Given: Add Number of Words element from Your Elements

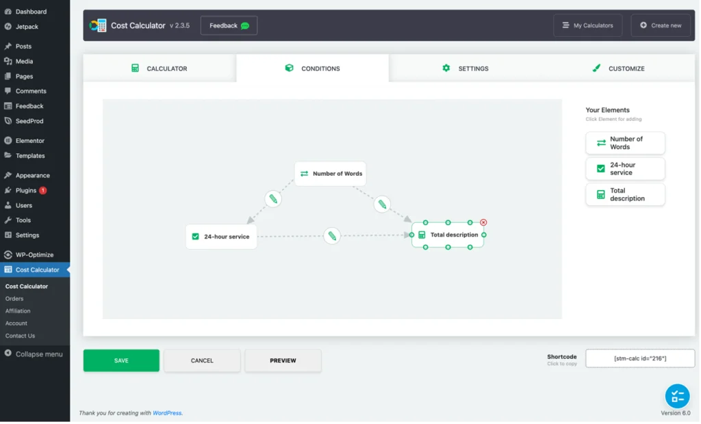Looking at the screenshot, I should coord(626,143).
